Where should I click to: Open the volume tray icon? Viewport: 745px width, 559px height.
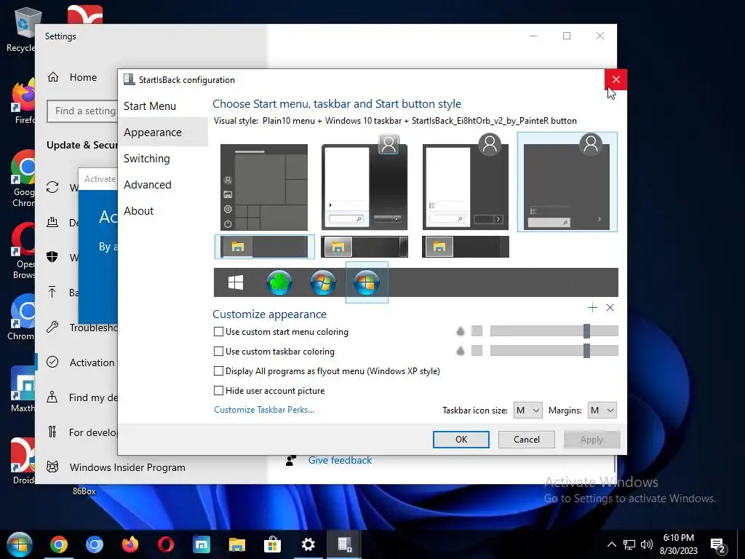tap(646, 544)
